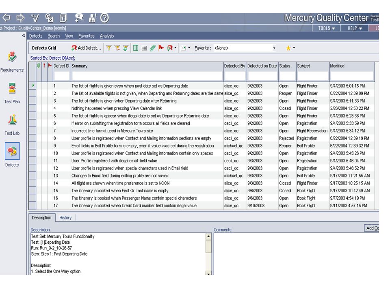Click 'Flight Reservation' subject cell
The height and width of the screenshot is (292, 390).
312,131
